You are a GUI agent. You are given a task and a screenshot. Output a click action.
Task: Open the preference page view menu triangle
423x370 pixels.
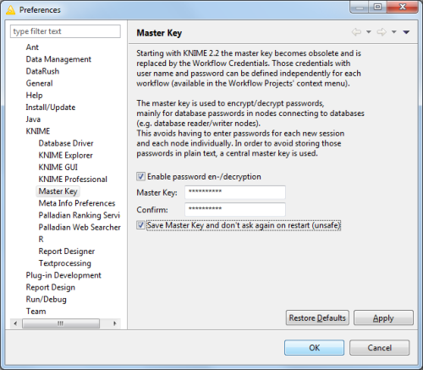pyautogui.click(x=406, y=32)
